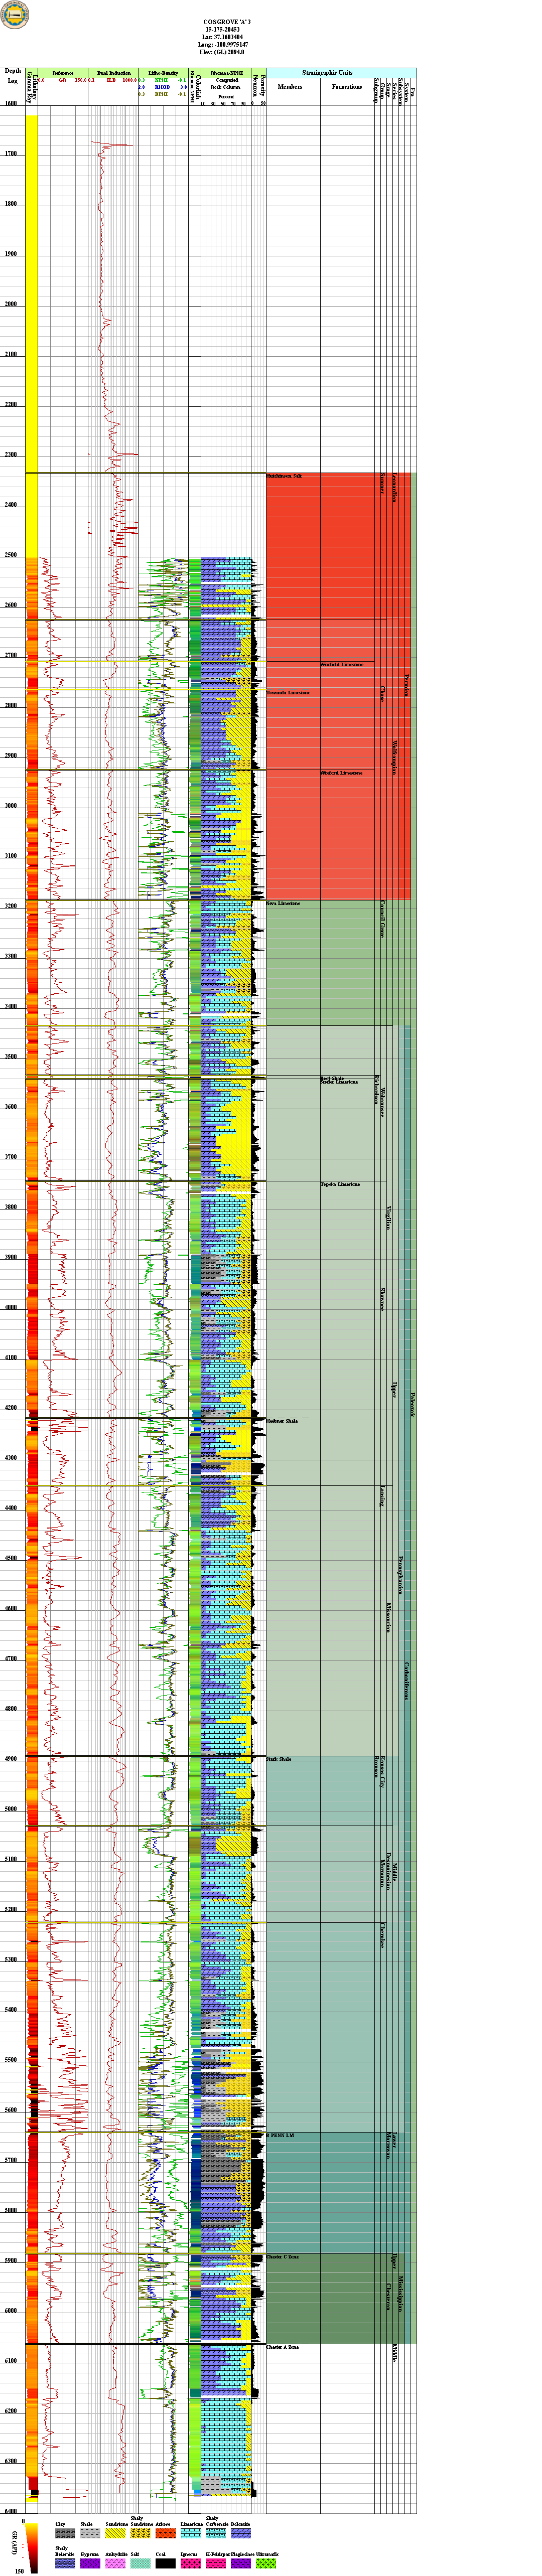The height and width of the screenshot is (2576, 542).
Task: Click the Depth Log column header
Action: tap(13, 76)
